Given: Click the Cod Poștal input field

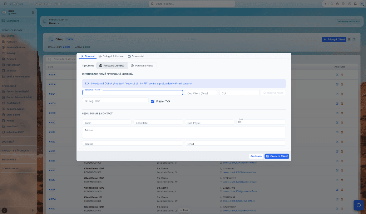Looking at the screenshot, I should point(209,123).
